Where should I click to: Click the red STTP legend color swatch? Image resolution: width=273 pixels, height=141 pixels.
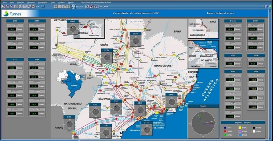pos(225,131)
